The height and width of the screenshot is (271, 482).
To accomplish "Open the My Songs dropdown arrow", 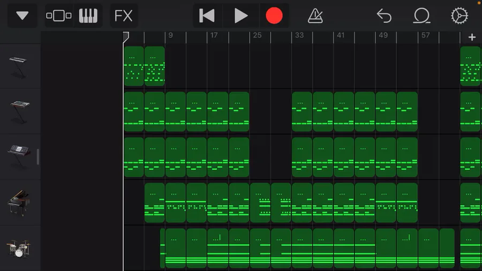I will 22,16.
